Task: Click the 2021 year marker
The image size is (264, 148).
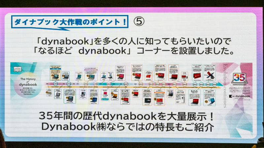Action: 195,84
